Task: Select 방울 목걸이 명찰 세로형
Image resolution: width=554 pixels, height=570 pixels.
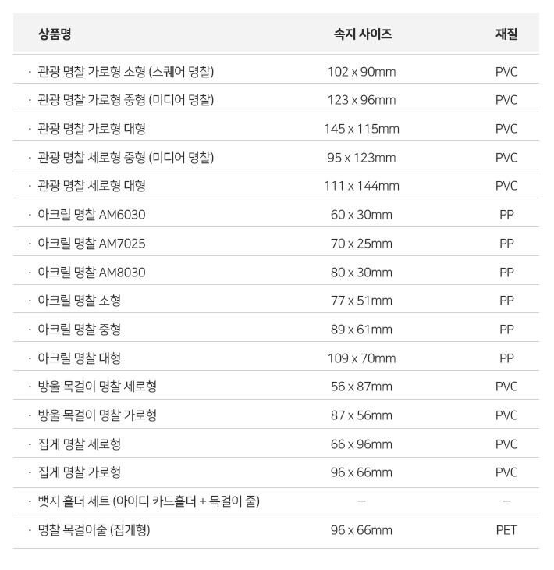Action: (97, 387)
